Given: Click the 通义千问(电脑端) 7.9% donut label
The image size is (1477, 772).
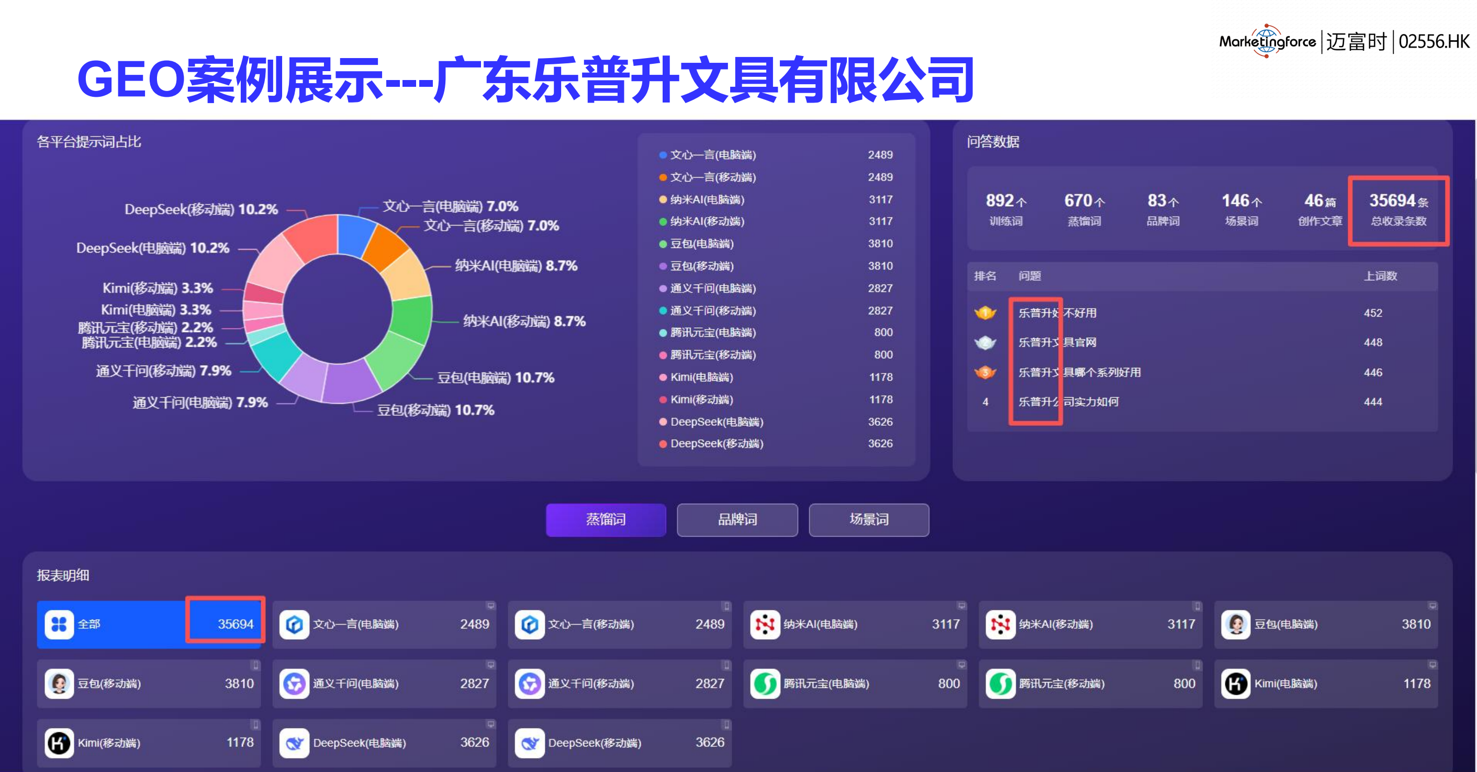Looking at the screenshot, I should (200, 402).
